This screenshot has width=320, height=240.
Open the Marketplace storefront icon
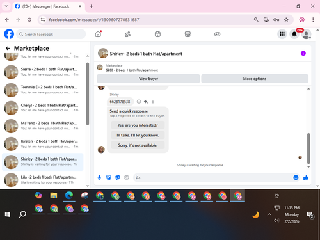tap(188, 34)
